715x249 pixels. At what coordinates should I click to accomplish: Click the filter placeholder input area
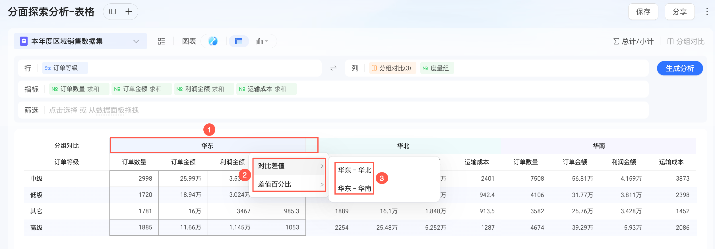[347, 110]
